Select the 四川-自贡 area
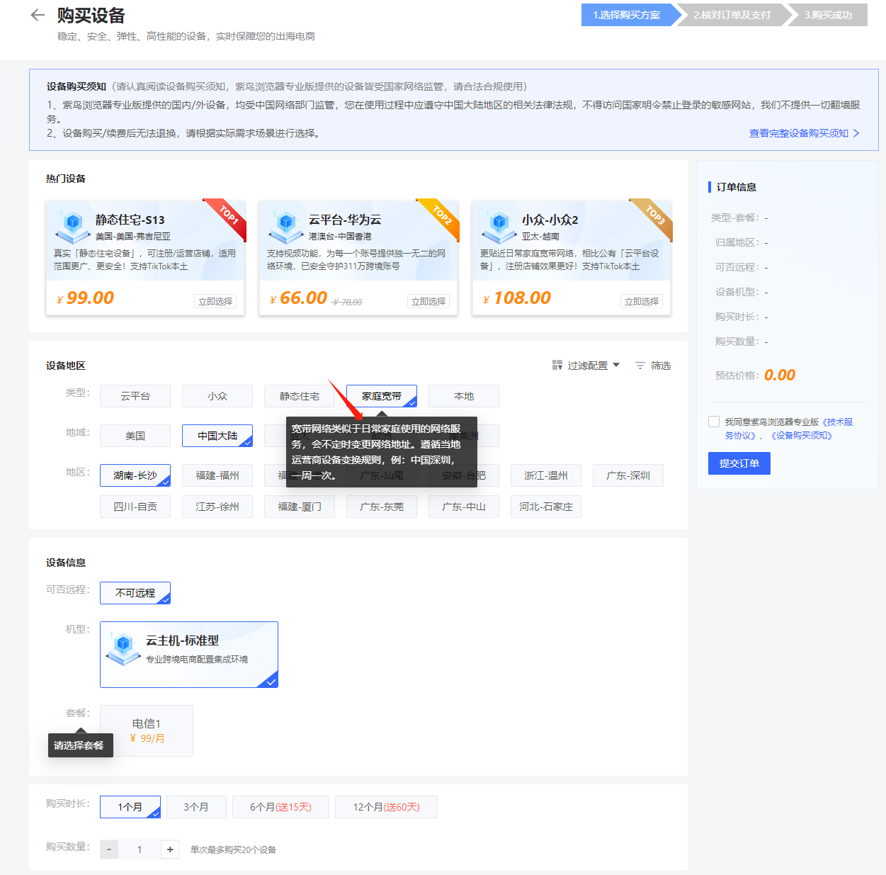Screen dimensions: 886x875 click(135, 507)
